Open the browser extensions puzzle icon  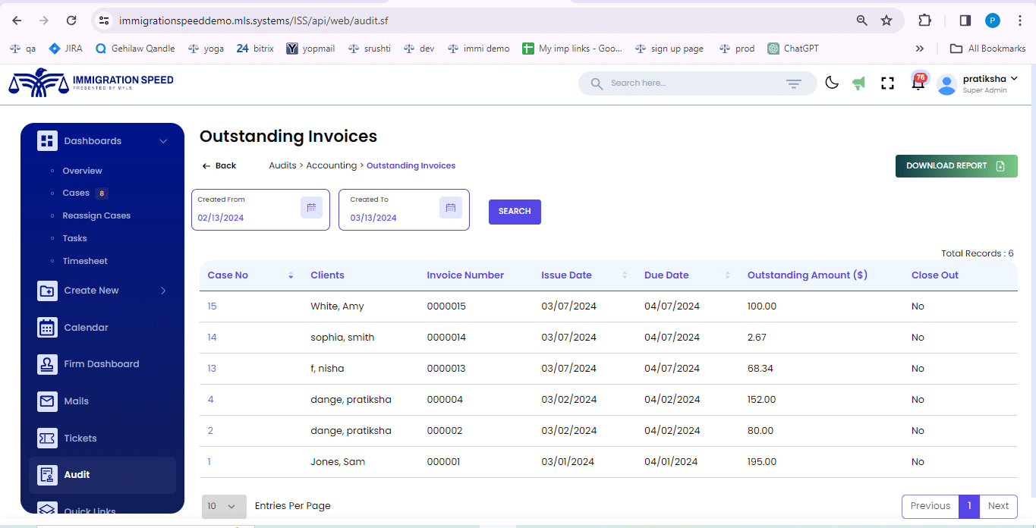[x=924, y=20]
